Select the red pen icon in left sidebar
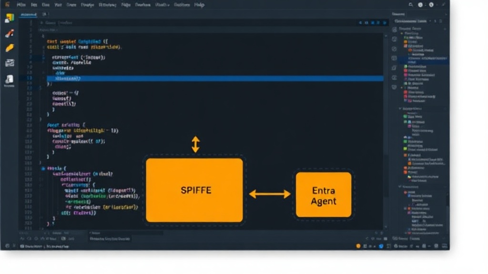 (x=10, y=33)
